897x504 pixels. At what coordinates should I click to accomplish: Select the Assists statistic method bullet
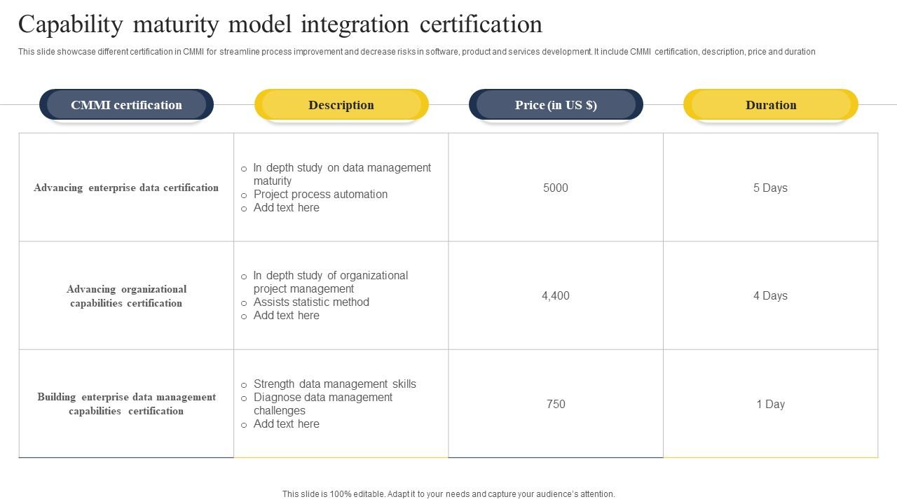[310, 302]
